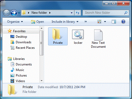Close the New folder window
Viewport: 132px width, 99px height.
point(123,3)
